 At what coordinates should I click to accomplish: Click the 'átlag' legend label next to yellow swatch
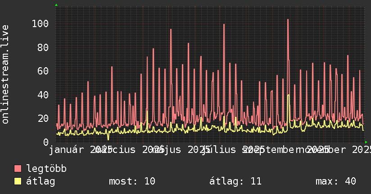[x=41, y=182]
